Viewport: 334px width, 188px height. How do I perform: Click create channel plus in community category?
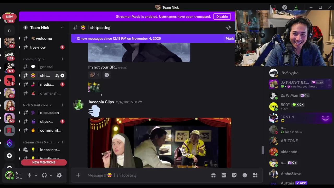62,59
